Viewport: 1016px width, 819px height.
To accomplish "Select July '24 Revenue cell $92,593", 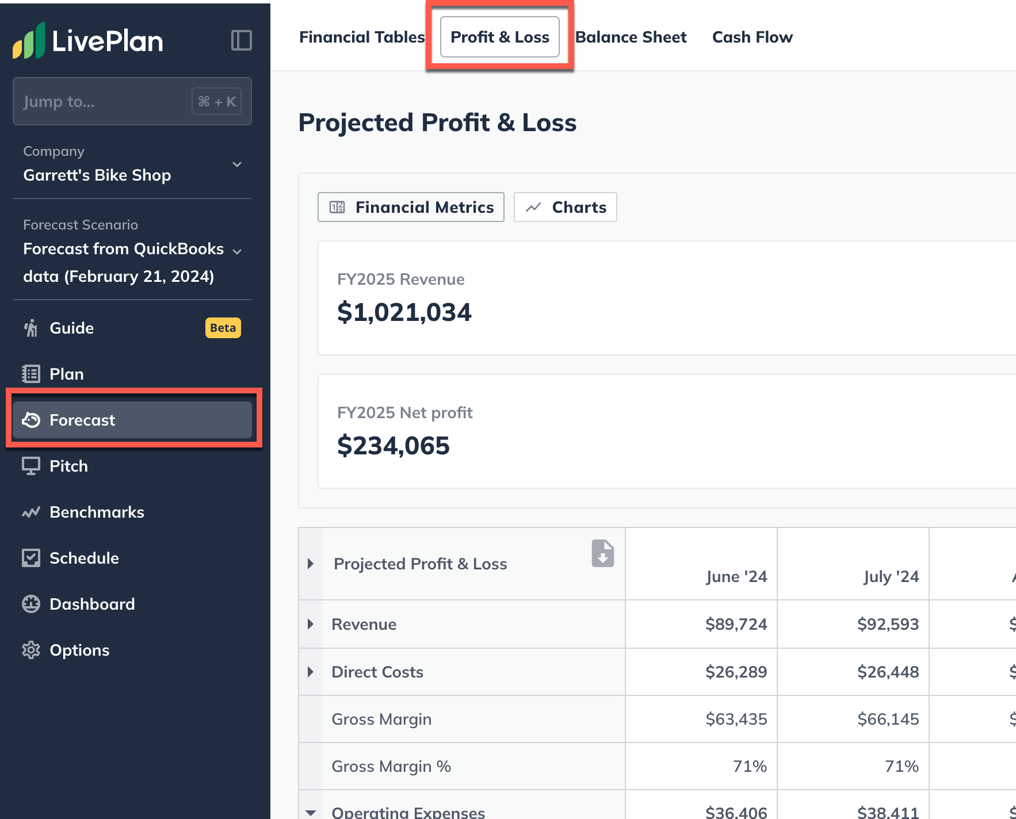I will coord(853,624).
